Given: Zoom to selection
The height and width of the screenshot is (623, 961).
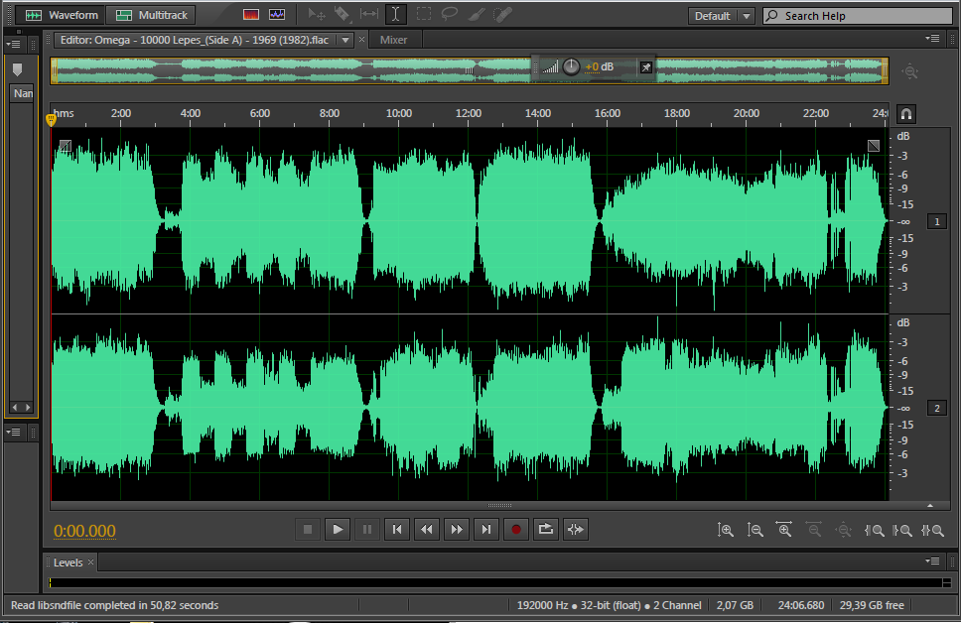Looking at the screenshot, I should click(x=933, y=531).
